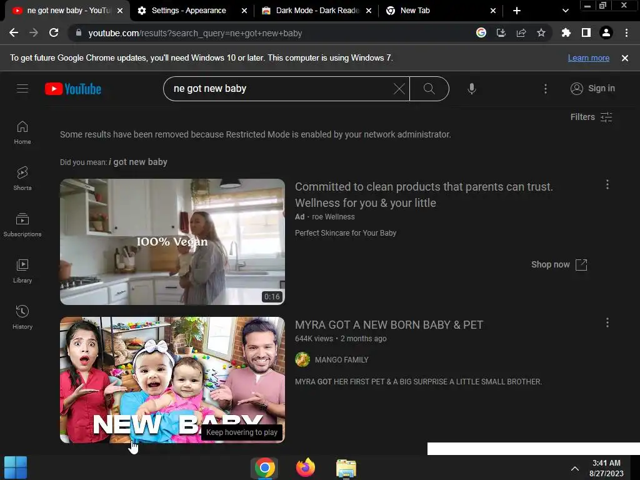Go to Home in the sidebar
640x480 pixels.
(x=22, y=132)
